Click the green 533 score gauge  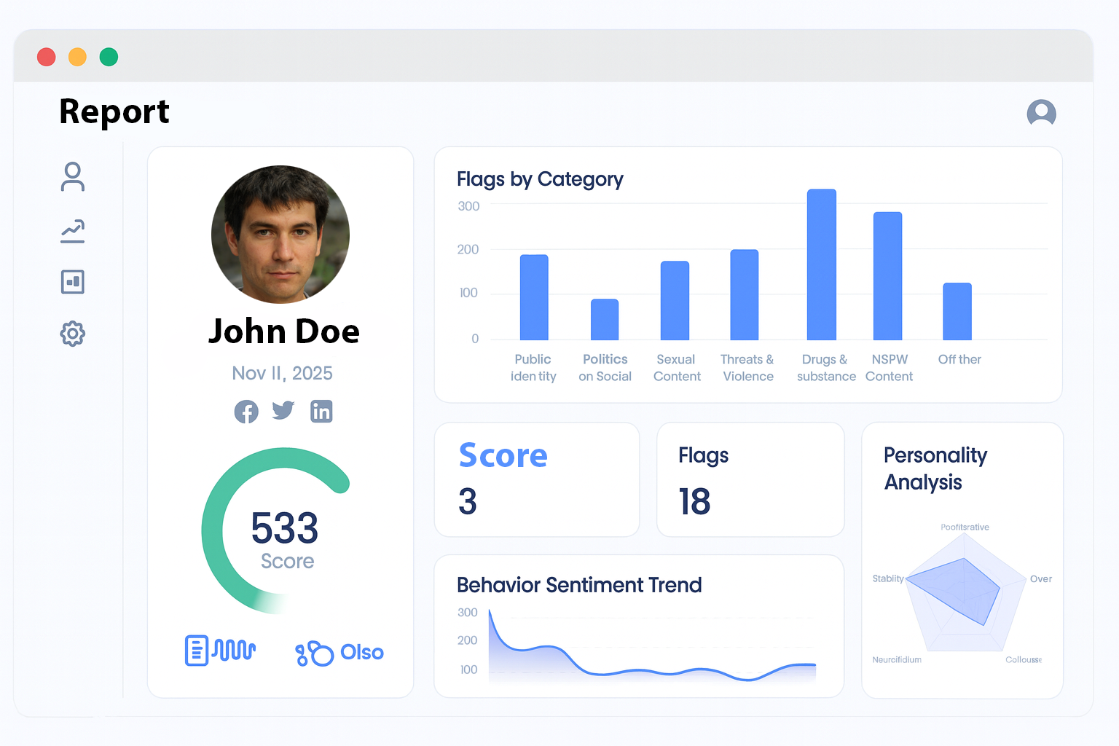coord(277,530)
